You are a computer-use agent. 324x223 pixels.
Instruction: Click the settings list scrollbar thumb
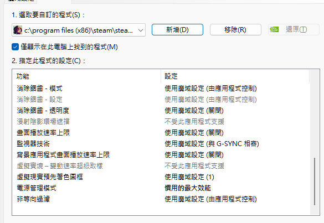[x=315, y=181]
